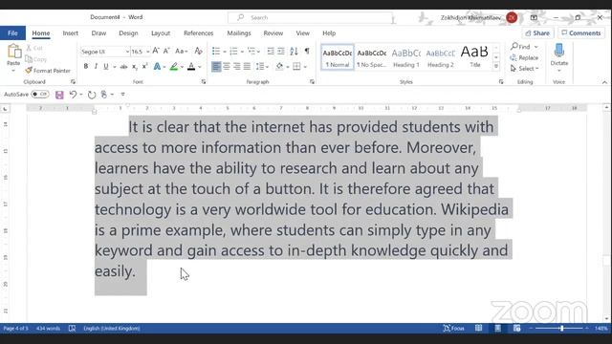Screen dimensions: 612x344
Task: Switch to Focus mode
Action: pyautogui.click(x=453, y=329)
